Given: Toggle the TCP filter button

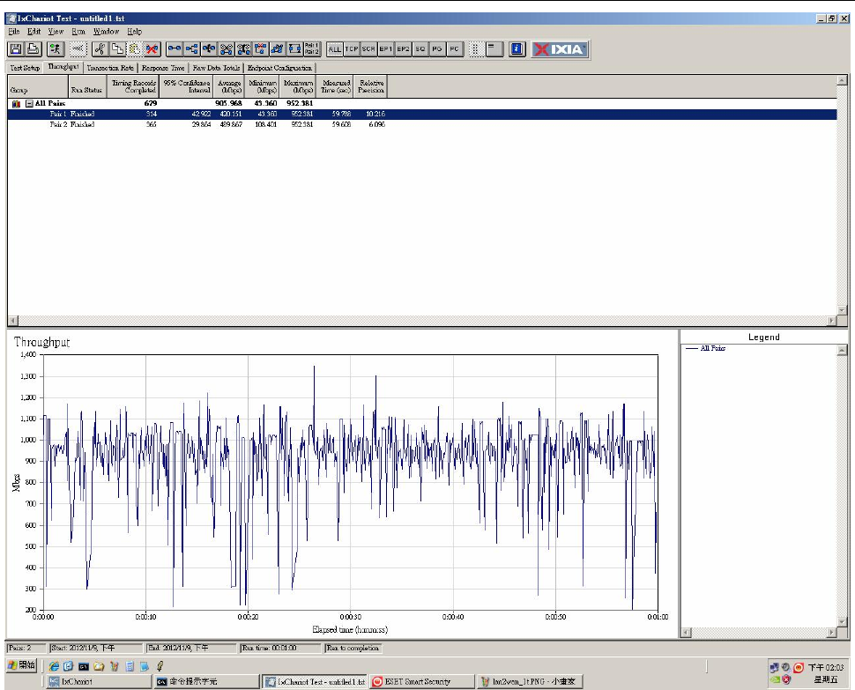Looking at the screenshot, I should click(352, 49).
